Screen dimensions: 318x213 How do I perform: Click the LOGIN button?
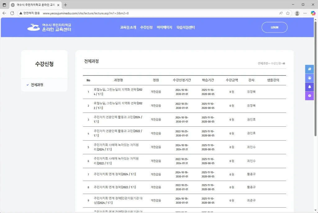(275, 27)
